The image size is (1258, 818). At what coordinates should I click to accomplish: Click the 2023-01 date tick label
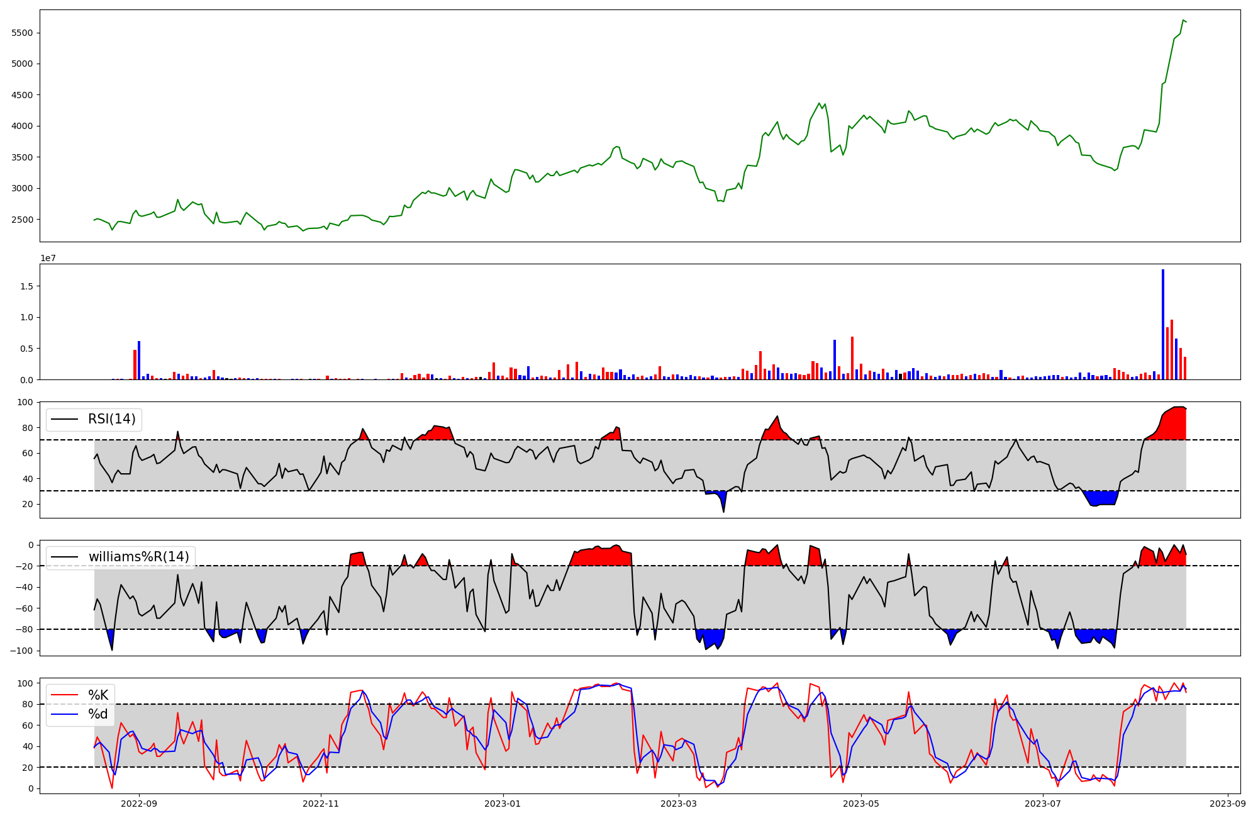(x=503, y=804)
